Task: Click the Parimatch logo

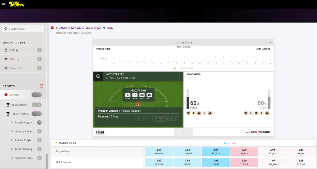Action: pos(17,4)
